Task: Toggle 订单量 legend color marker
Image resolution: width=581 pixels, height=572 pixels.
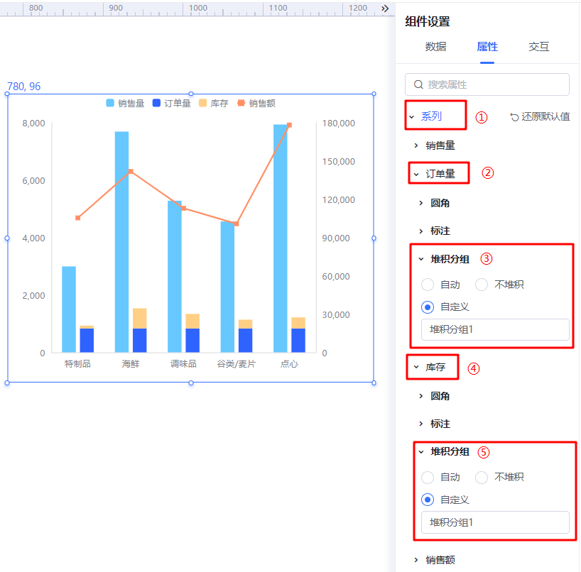Action: click(156, 103)
